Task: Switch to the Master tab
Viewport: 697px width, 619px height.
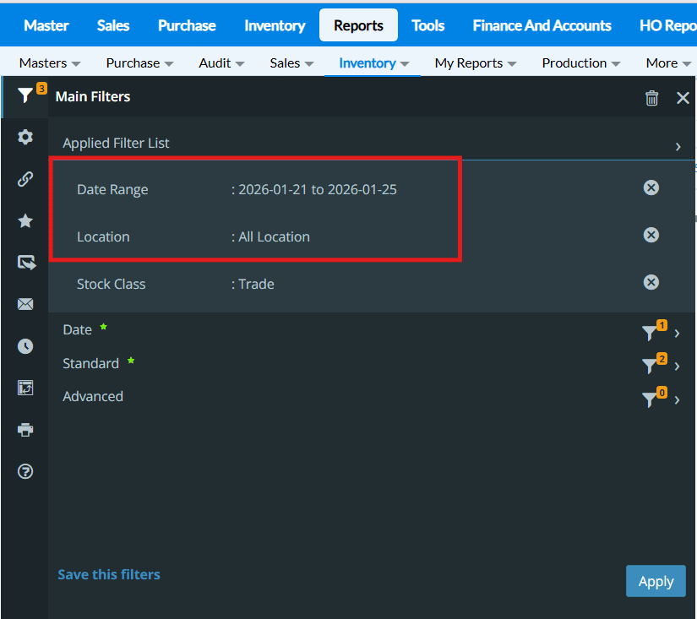Action: point(46,25)
